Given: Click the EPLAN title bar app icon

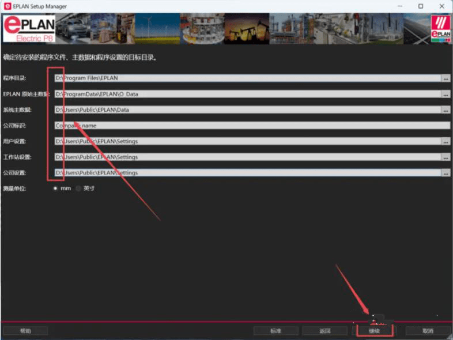Looking at the screenshot, I should tap(8, 6).
